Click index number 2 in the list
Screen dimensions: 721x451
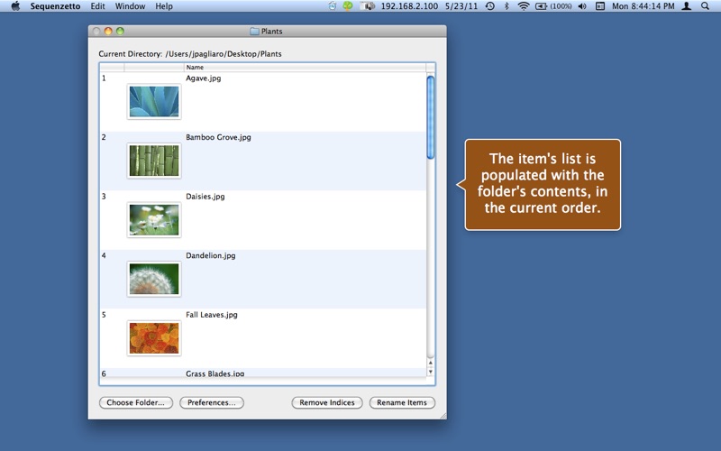pos(104,137)
